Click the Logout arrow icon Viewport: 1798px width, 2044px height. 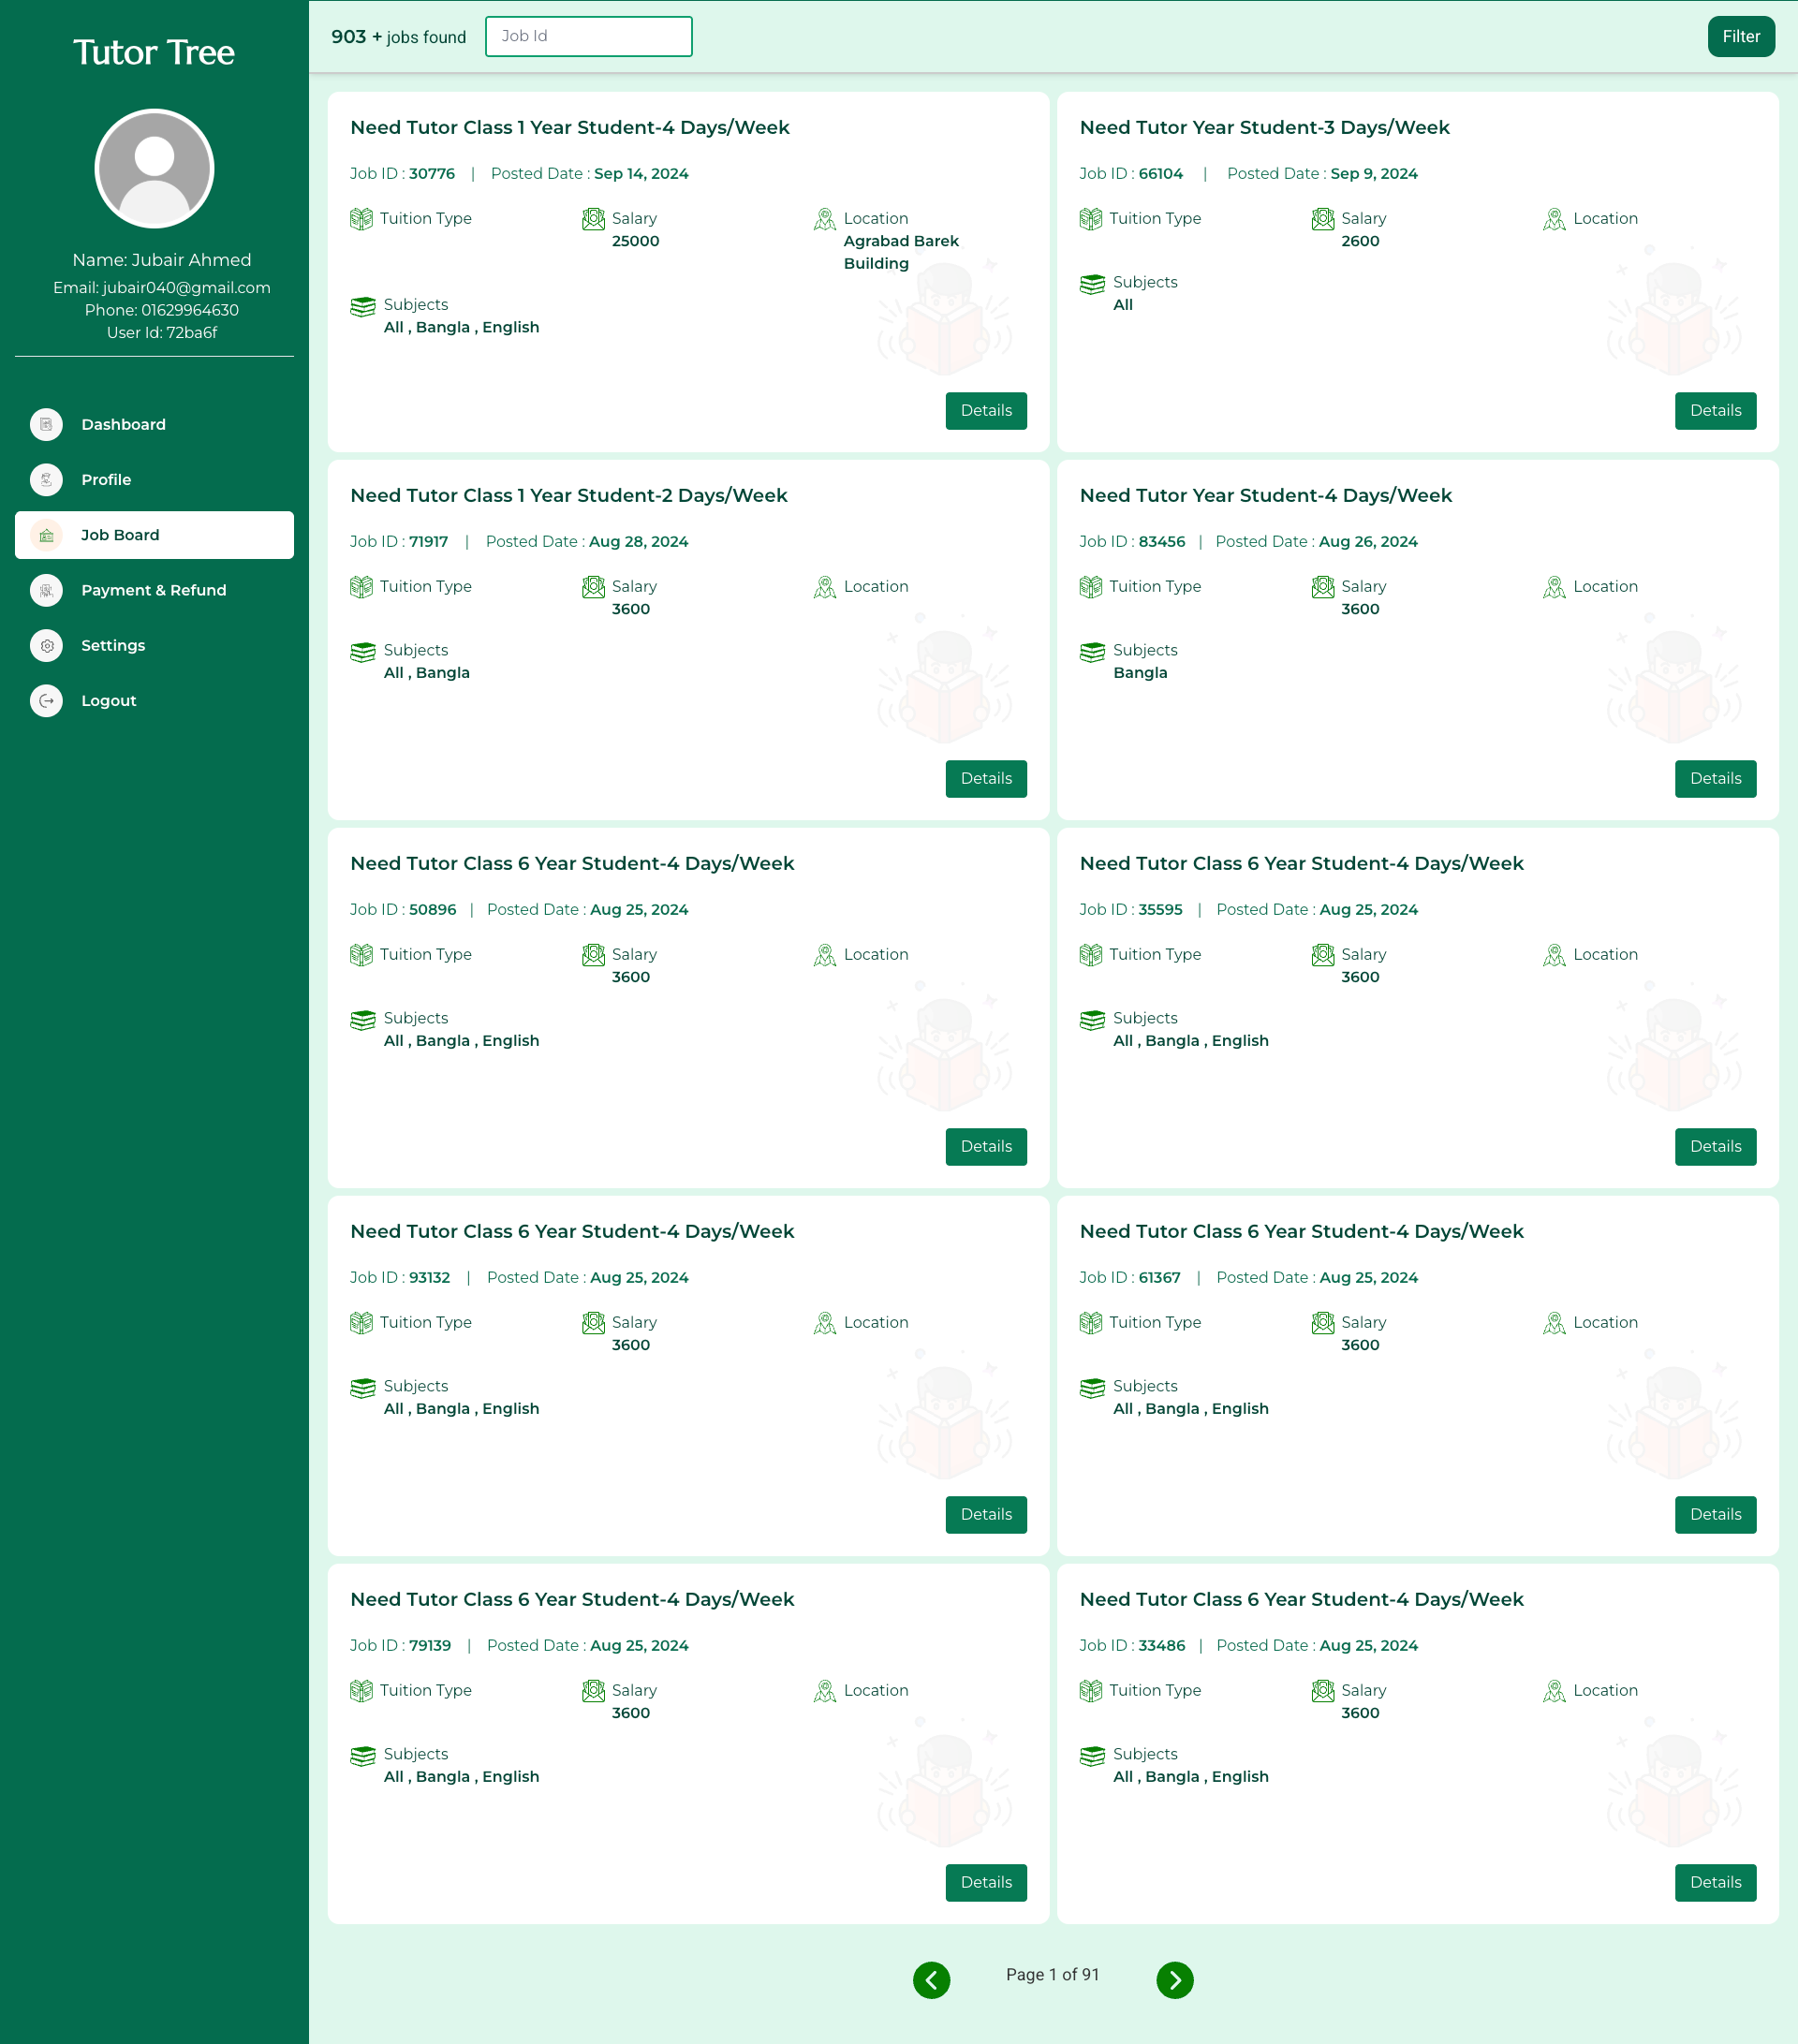pyautogui.click(x=46, y=700)
